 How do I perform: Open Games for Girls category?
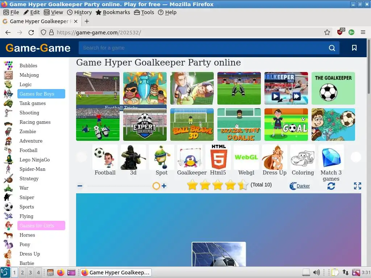[x=41, y=226]
